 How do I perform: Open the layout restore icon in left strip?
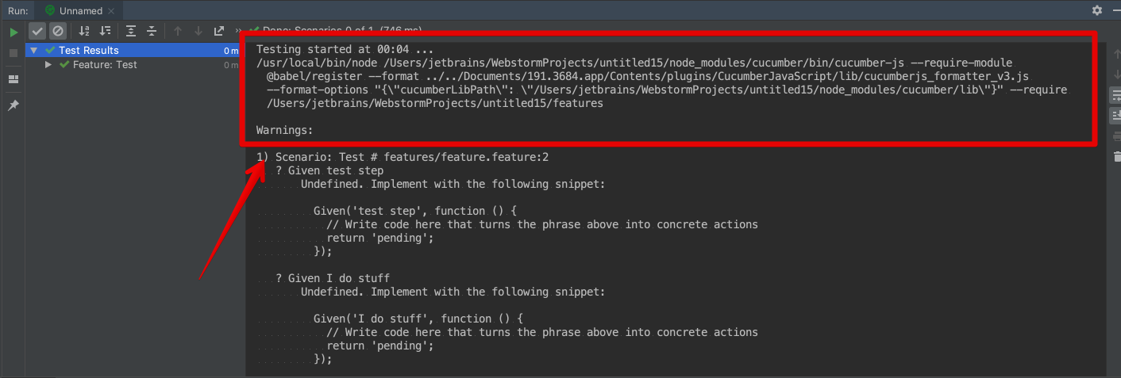[13, 79]
